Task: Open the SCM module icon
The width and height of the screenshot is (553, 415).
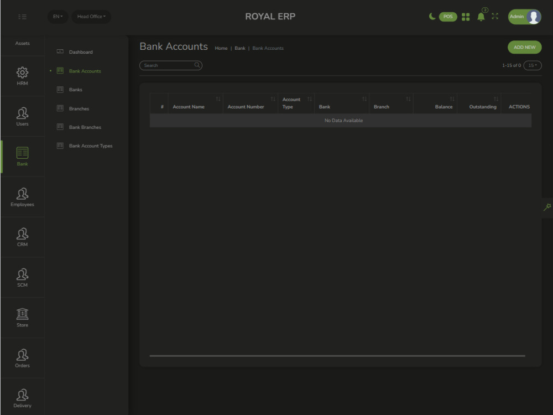Action: 22,274
